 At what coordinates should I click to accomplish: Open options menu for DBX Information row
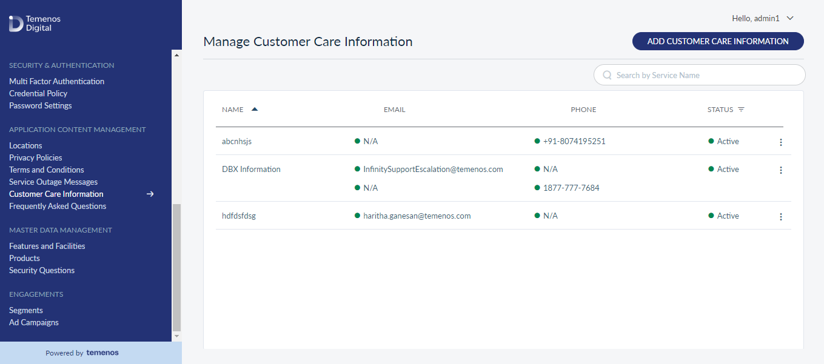pos(780,170)
